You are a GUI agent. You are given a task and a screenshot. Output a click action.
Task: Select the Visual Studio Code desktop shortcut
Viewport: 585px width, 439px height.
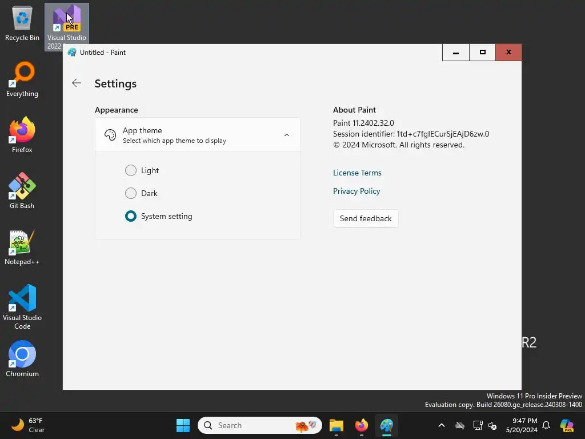(x=22, y=307)
